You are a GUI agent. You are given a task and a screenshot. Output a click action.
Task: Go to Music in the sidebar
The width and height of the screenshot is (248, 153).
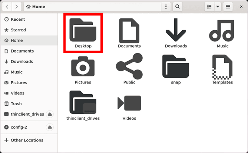click(x=29, y=72)
